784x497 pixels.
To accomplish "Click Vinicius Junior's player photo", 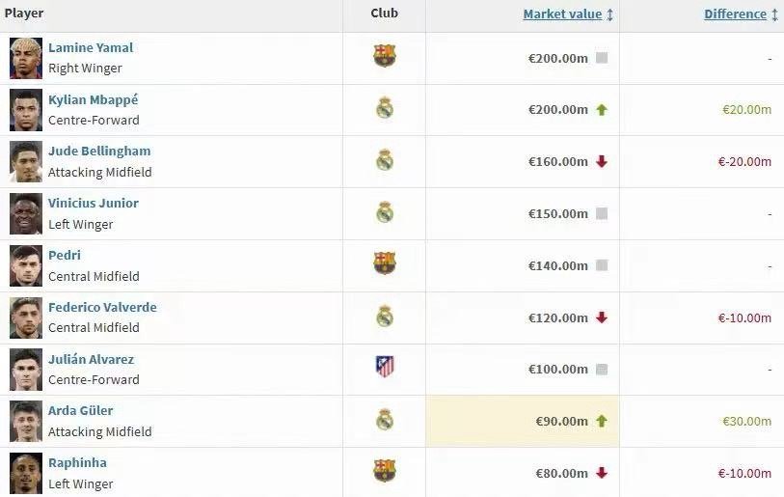I will coord(26,213).
